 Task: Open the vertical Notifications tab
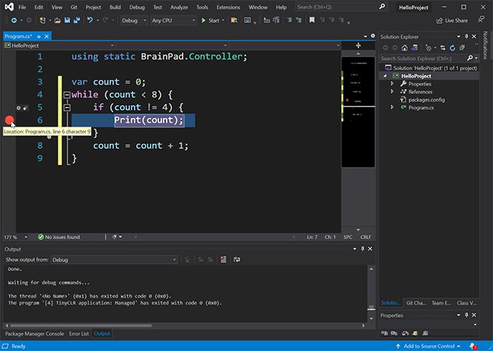485,45
